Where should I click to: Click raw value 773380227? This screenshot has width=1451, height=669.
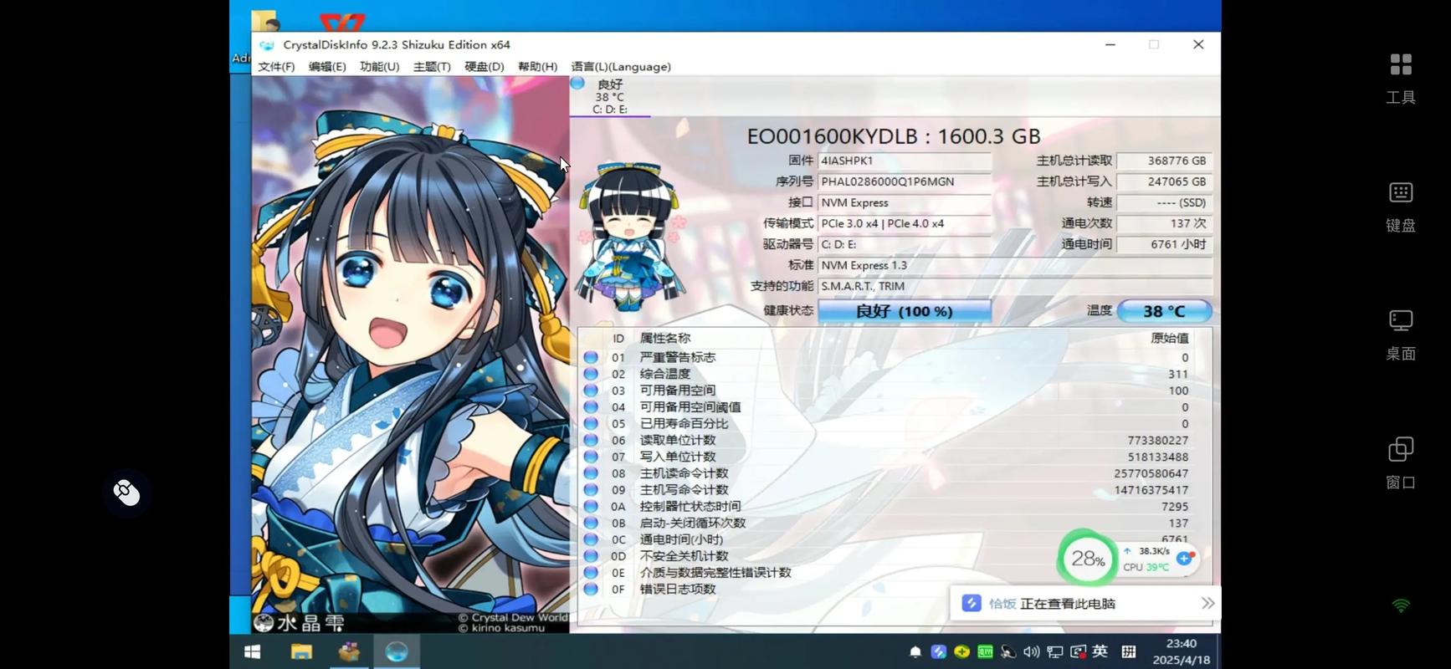1157,440
